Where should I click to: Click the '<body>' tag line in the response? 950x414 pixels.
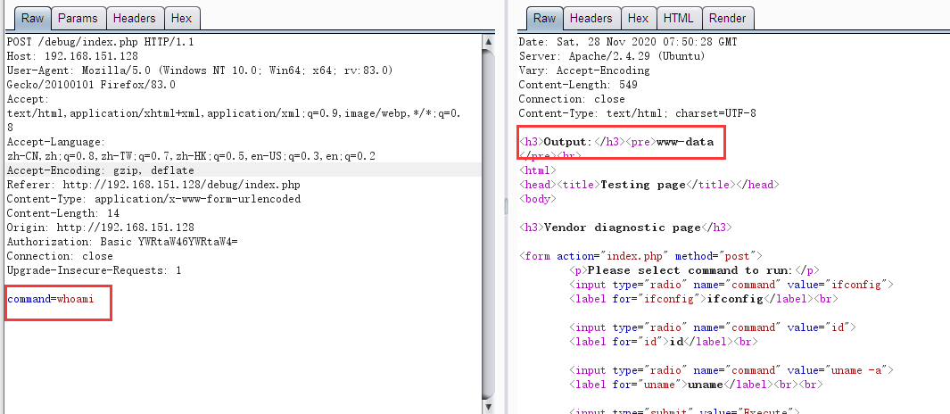click(537, 199)
